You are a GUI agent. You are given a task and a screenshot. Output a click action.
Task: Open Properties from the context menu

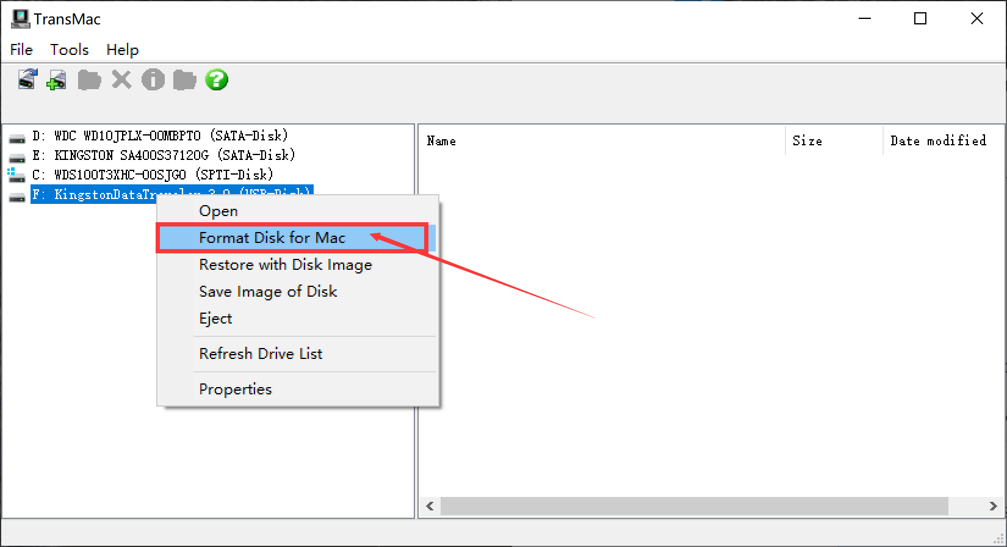[298, 389]
